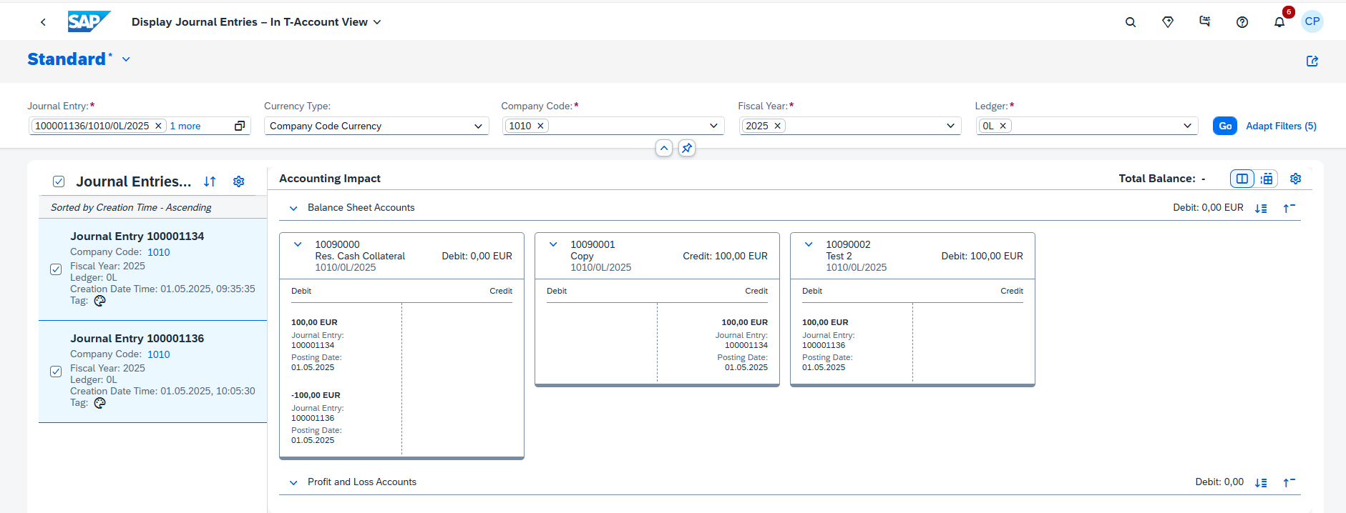Select Journal Entry 100001136 title
This screenshot has height=513, width=1346.
(x=137, y=339)
